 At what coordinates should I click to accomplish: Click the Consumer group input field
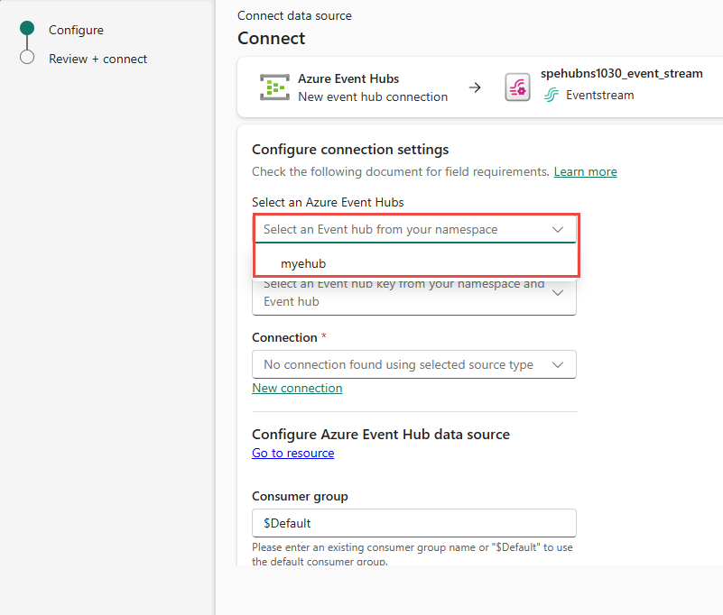click(x=413, y=523)
